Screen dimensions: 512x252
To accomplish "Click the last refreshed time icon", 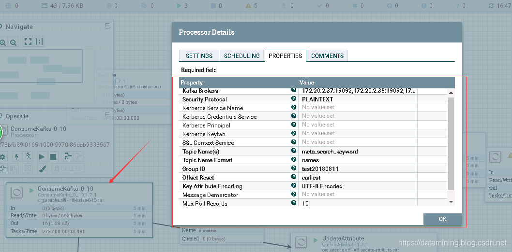I will coord(491,5).
